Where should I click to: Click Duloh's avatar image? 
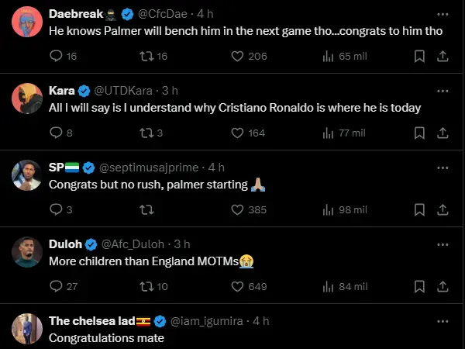pos(27,252)
